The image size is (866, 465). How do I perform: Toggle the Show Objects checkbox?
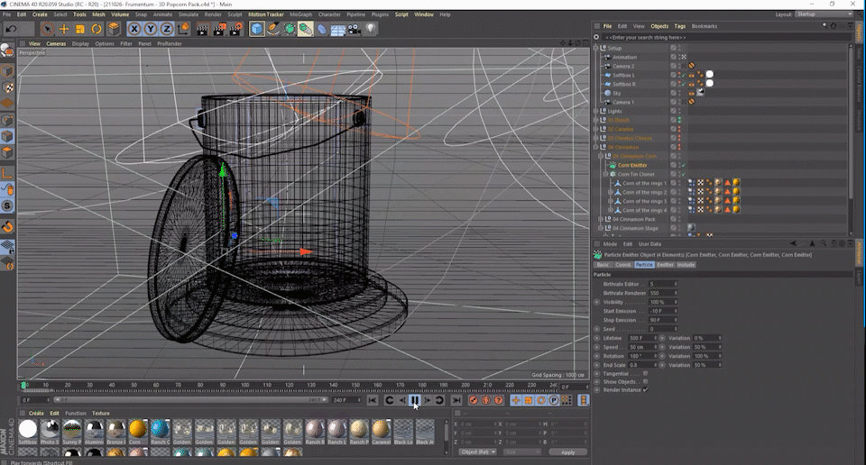pos(646,381)
